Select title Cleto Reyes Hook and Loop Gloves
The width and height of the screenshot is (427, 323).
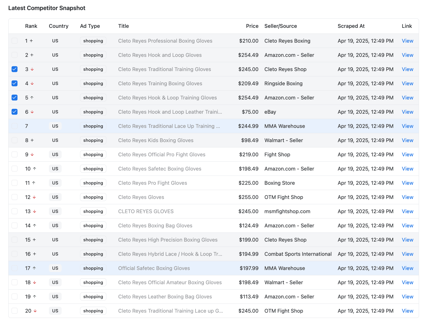160,55
